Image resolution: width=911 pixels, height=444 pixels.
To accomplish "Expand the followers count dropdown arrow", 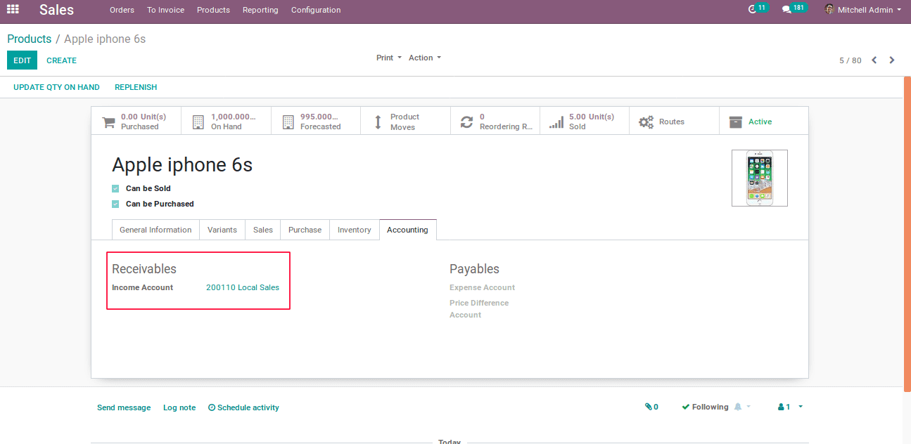I will point(801,407).
